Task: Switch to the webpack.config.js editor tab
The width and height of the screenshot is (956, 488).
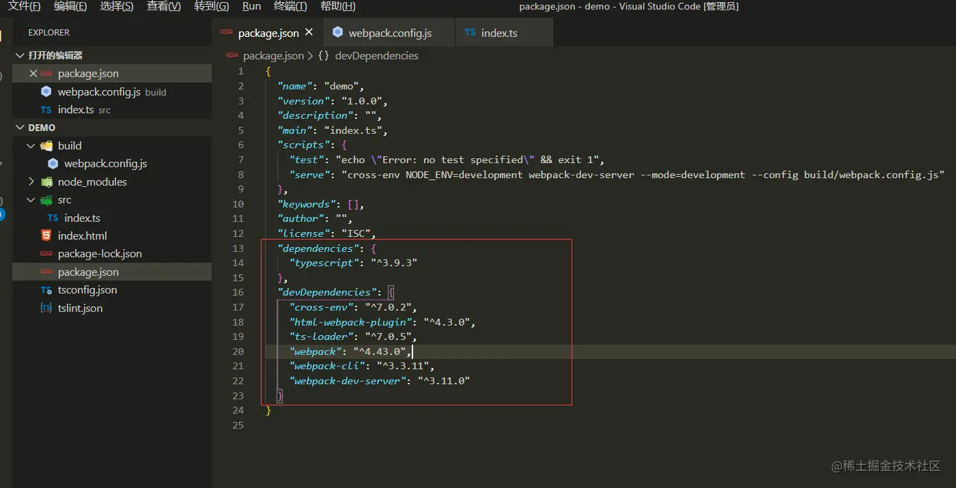Action: [x=390, y=33]
